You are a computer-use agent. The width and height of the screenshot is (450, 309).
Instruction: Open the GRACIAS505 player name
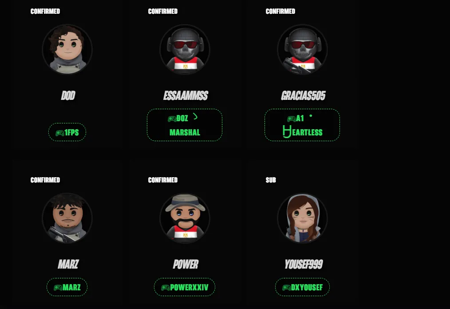[x=304, y=95]
